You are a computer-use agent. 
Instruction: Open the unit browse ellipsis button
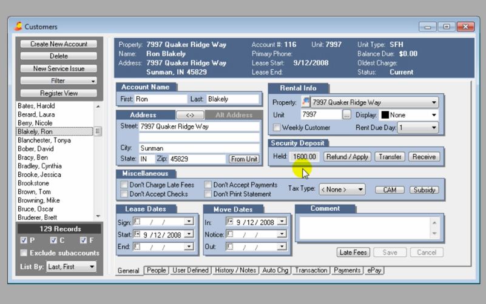click(x=346, y=114)
